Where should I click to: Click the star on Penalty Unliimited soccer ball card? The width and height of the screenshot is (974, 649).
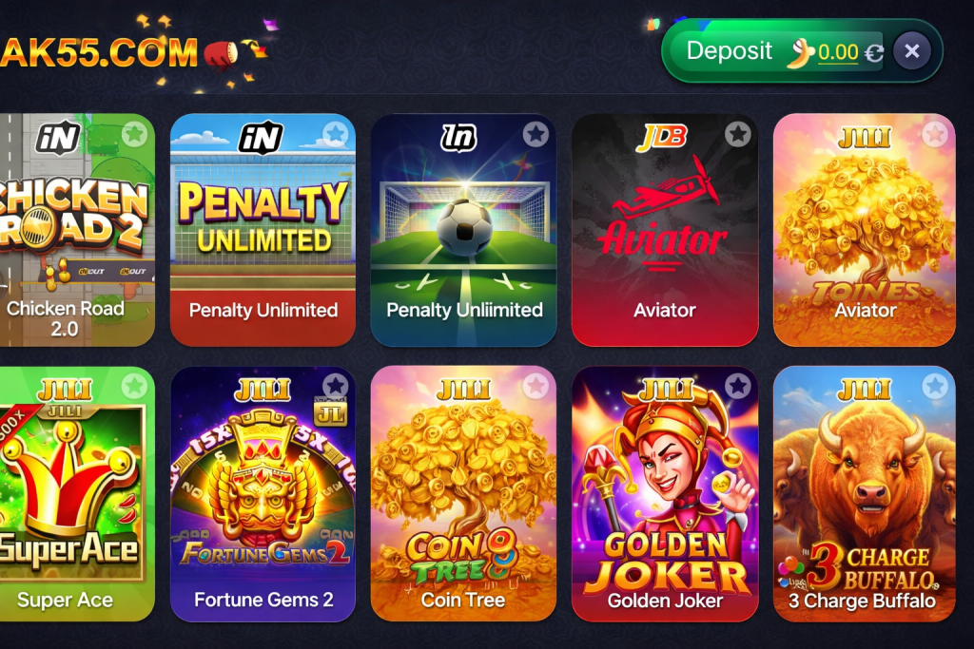point(536,133)
